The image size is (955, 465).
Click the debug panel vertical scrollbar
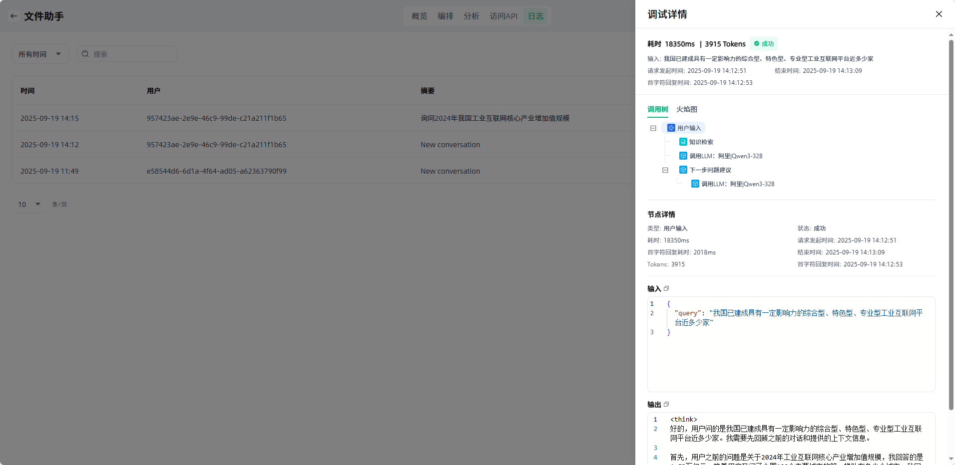[x=951, y=225]
